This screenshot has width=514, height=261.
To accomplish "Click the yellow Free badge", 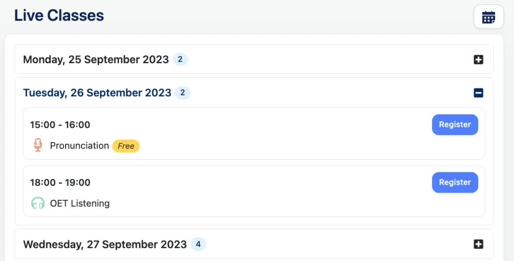I will [126, 146].
